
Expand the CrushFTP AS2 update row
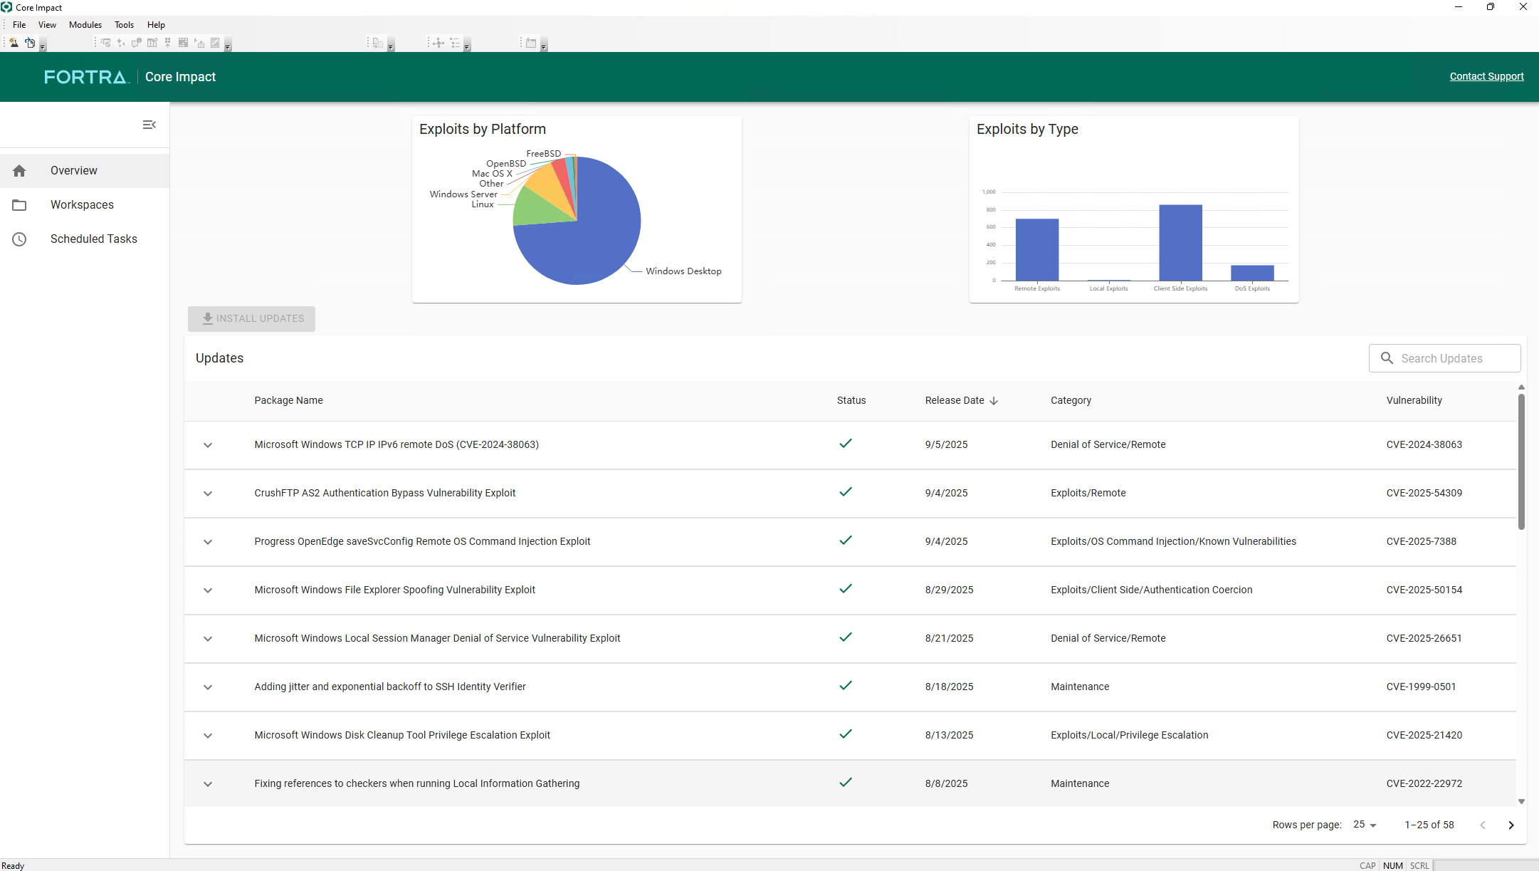(208, 494)
